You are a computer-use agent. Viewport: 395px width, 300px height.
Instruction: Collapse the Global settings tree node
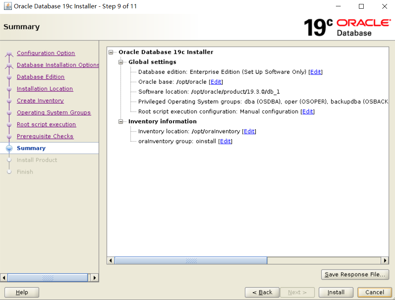tap(121, 62)
